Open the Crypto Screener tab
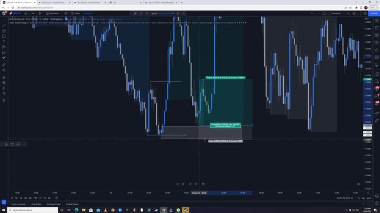Screen dimensions: 380x213 pyautogui.click(x=18, y=204)
